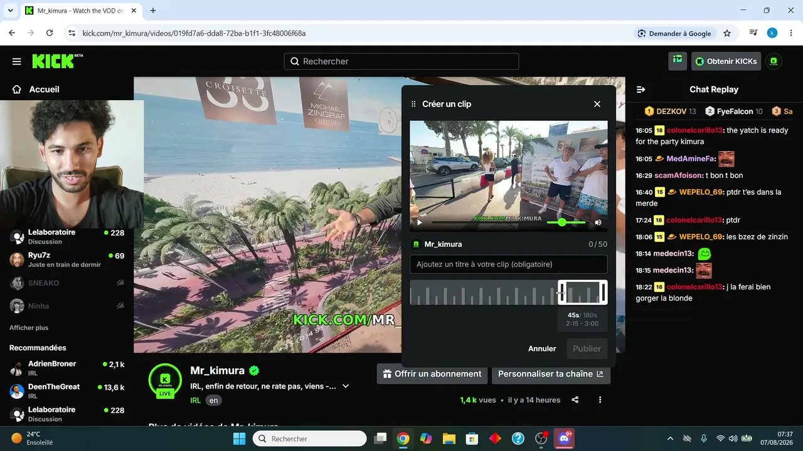The width and height of the screenshot is (803, 451).
Task: Open File Explorer from the taskbar
Action: click(449, 438)
